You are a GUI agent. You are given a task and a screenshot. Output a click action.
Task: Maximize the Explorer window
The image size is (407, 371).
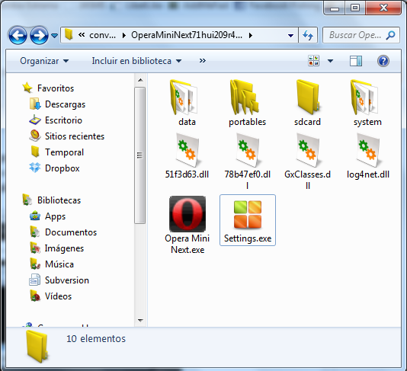click(355, 8)
